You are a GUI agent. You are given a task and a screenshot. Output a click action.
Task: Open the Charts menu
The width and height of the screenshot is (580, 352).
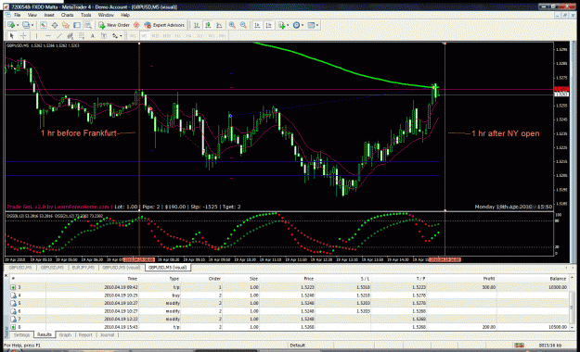pyautogui.click(x=68, y=15)
